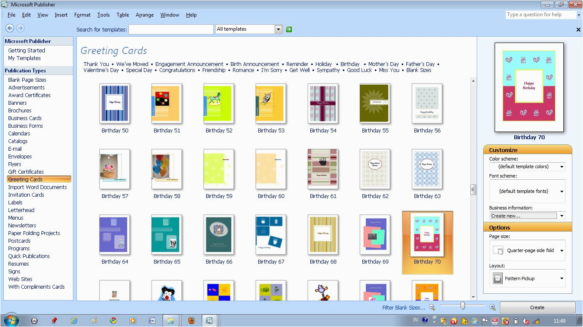
Task: Click the Pattern Pickup layout icon
Action: click(498, 278)
